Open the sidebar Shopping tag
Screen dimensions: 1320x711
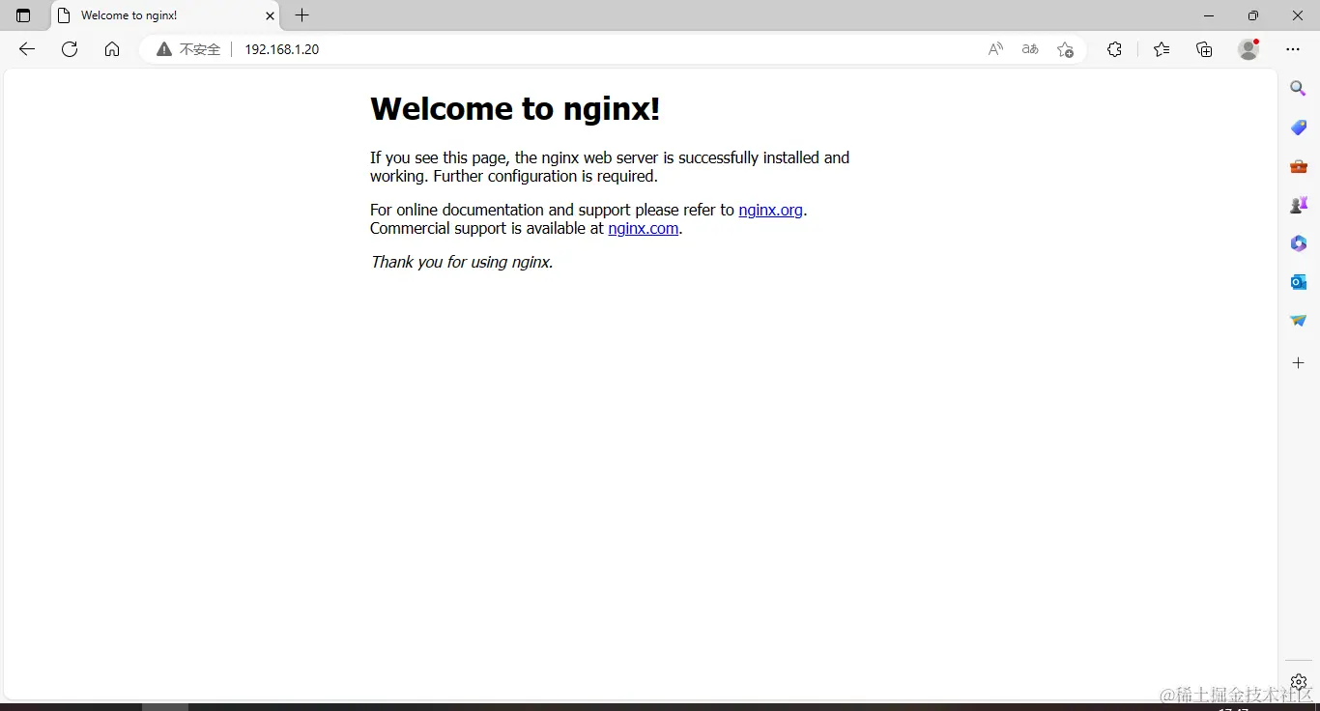pos(1299,128)
